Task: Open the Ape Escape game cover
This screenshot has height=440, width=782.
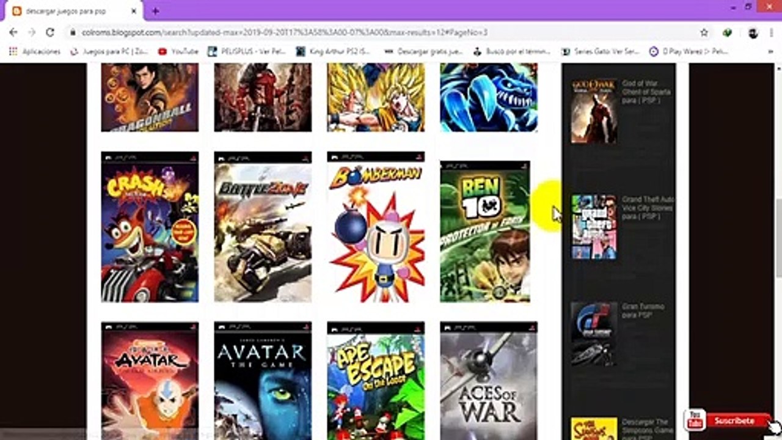Action: coord(376,381)
